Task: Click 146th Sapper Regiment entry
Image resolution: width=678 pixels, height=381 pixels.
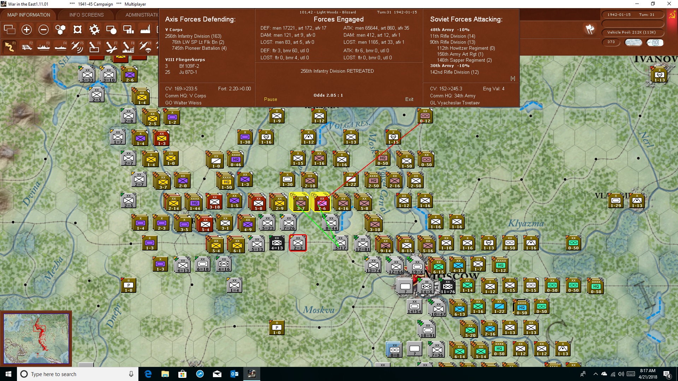Action: [x=464, y=60]
